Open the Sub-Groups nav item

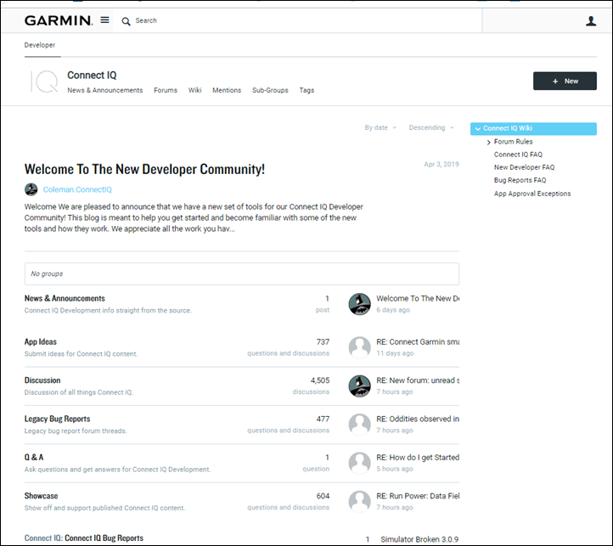(x=270, y=90)
